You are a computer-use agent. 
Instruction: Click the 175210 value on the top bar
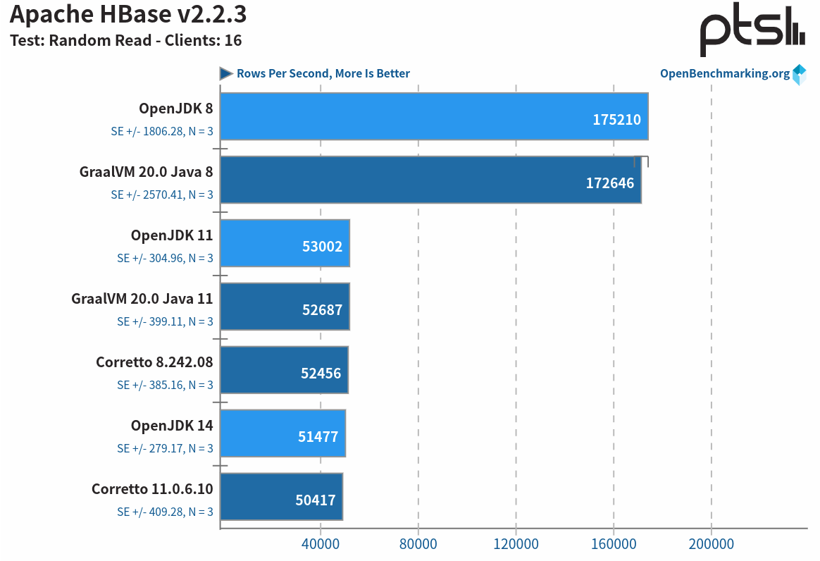pos(616,120)
